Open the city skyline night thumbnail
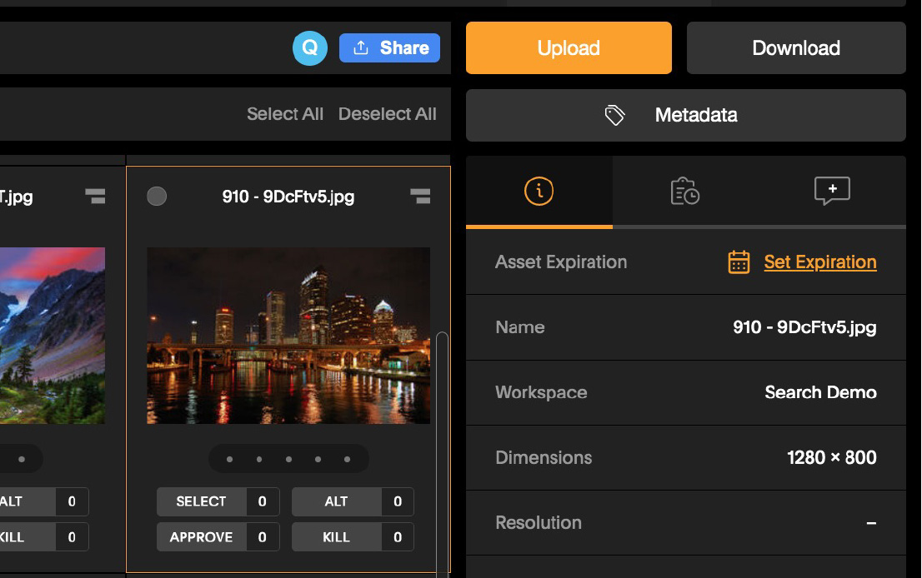 (288, 336)
